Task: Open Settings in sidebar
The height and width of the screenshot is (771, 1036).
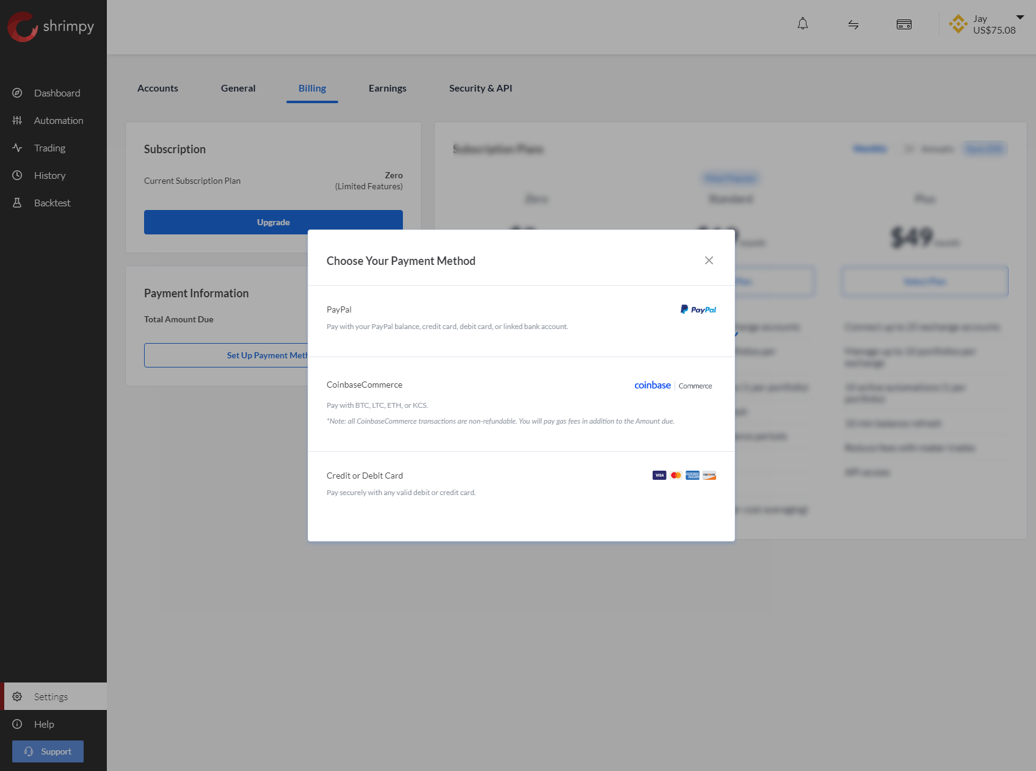Action: click(53, 697)
